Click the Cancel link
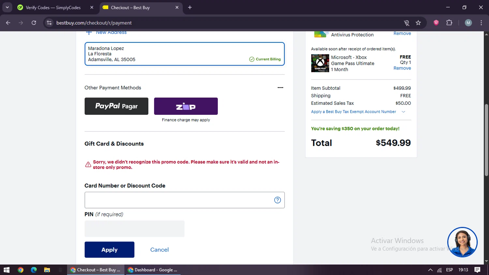This screenshot has width=489, height=275. click(159, 250)
